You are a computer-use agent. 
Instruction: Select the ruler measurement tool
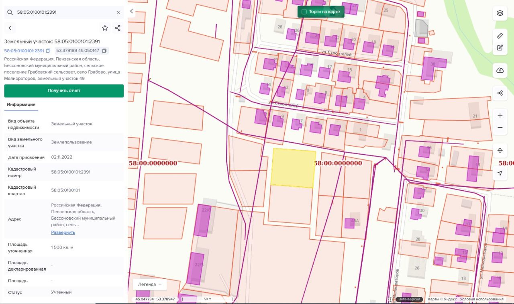click(500, 36)
